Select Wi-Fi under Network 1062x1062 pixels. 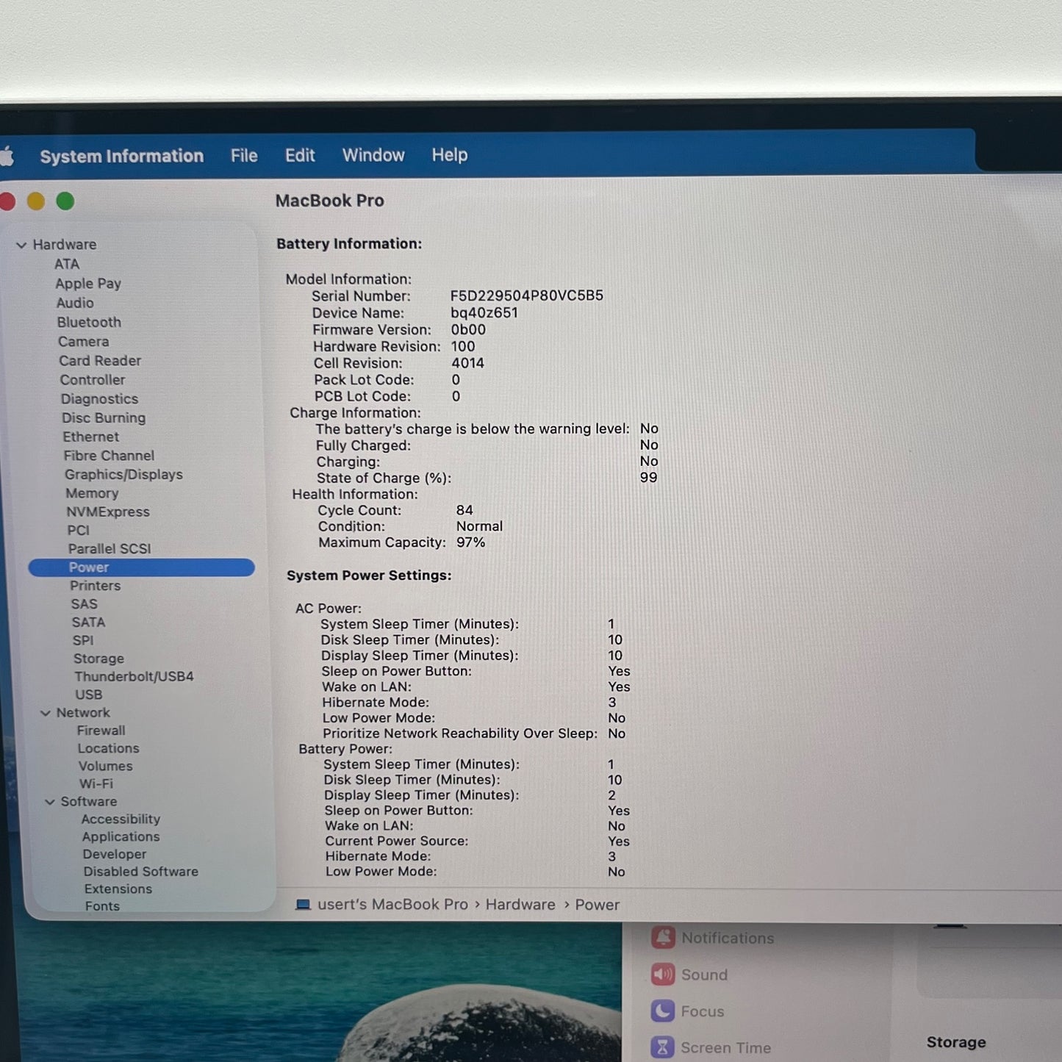(96, 783)
